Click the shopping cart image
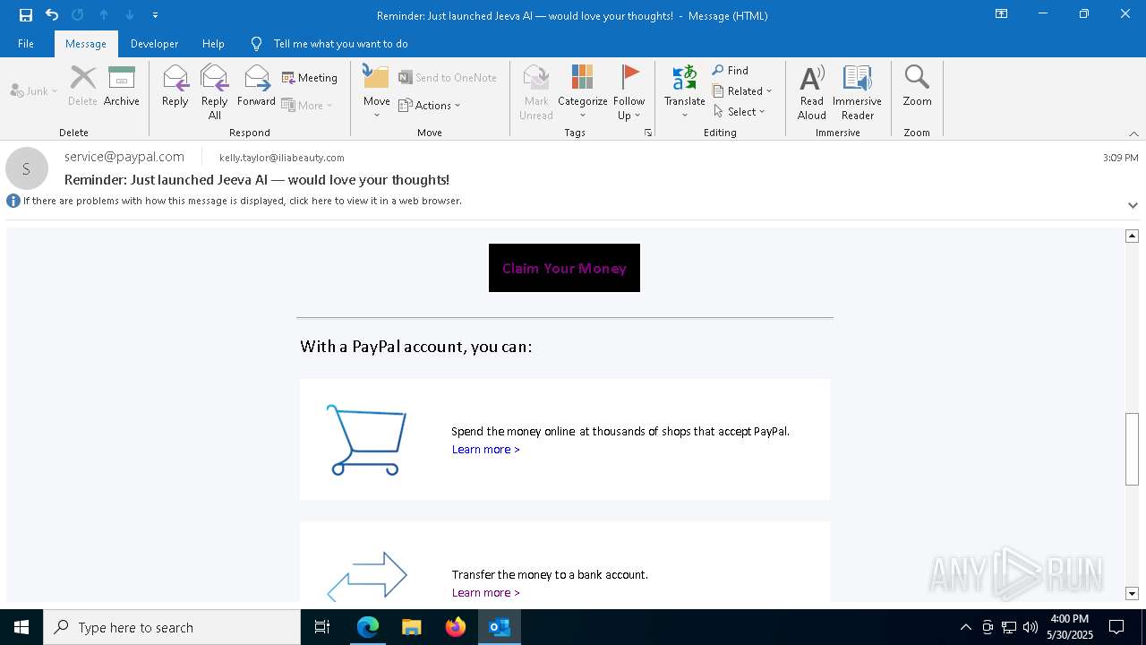Image resolution: width=1146 pixels, height=645 pixels. (x=366, y=440)
